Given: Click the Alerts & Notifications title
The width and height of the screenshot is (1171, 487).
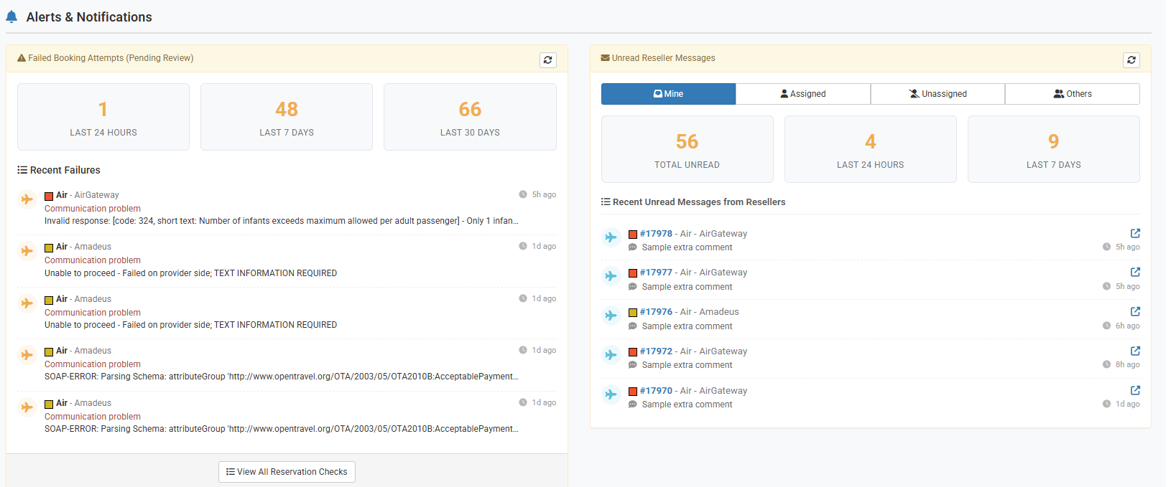Looking at the screenshot, I should pyautogui.click(x=89, y=17).
